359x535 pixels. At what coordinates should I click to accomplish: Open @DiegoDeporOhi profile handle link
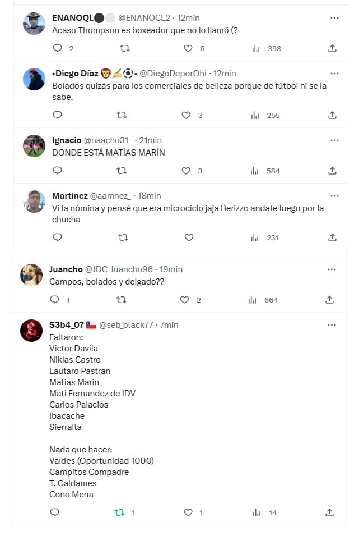pyautogui.click(x=172, y=74)
